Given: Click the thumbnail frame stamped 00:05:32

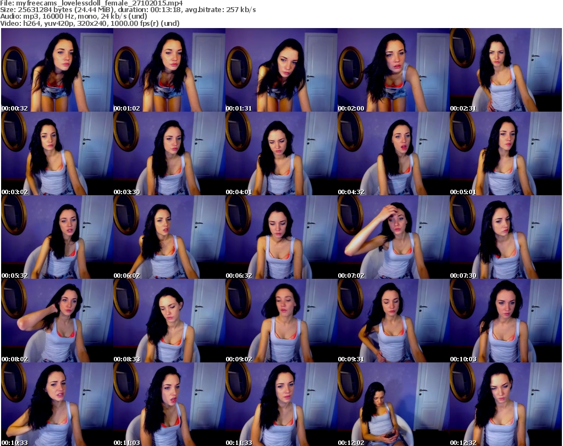Looking at the screenshot, I should (57, 237).
